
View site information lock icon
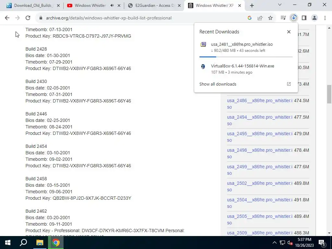pos(41,18)
